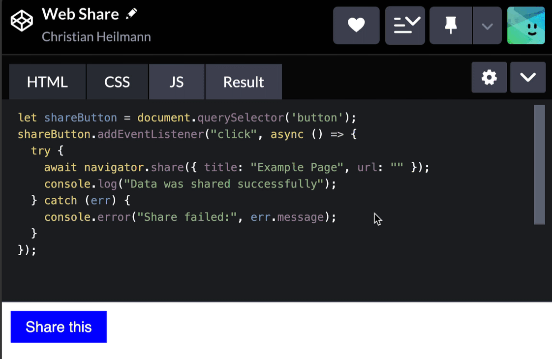552x359 pixels.
Task: Click the CodePen logo icon
Action: [22, 21]
